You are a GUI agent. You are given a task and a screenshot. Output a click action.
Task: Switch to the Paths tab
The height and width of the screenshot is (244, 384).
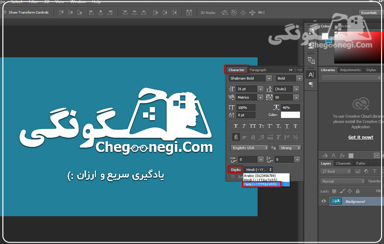(x=360, y=163)
